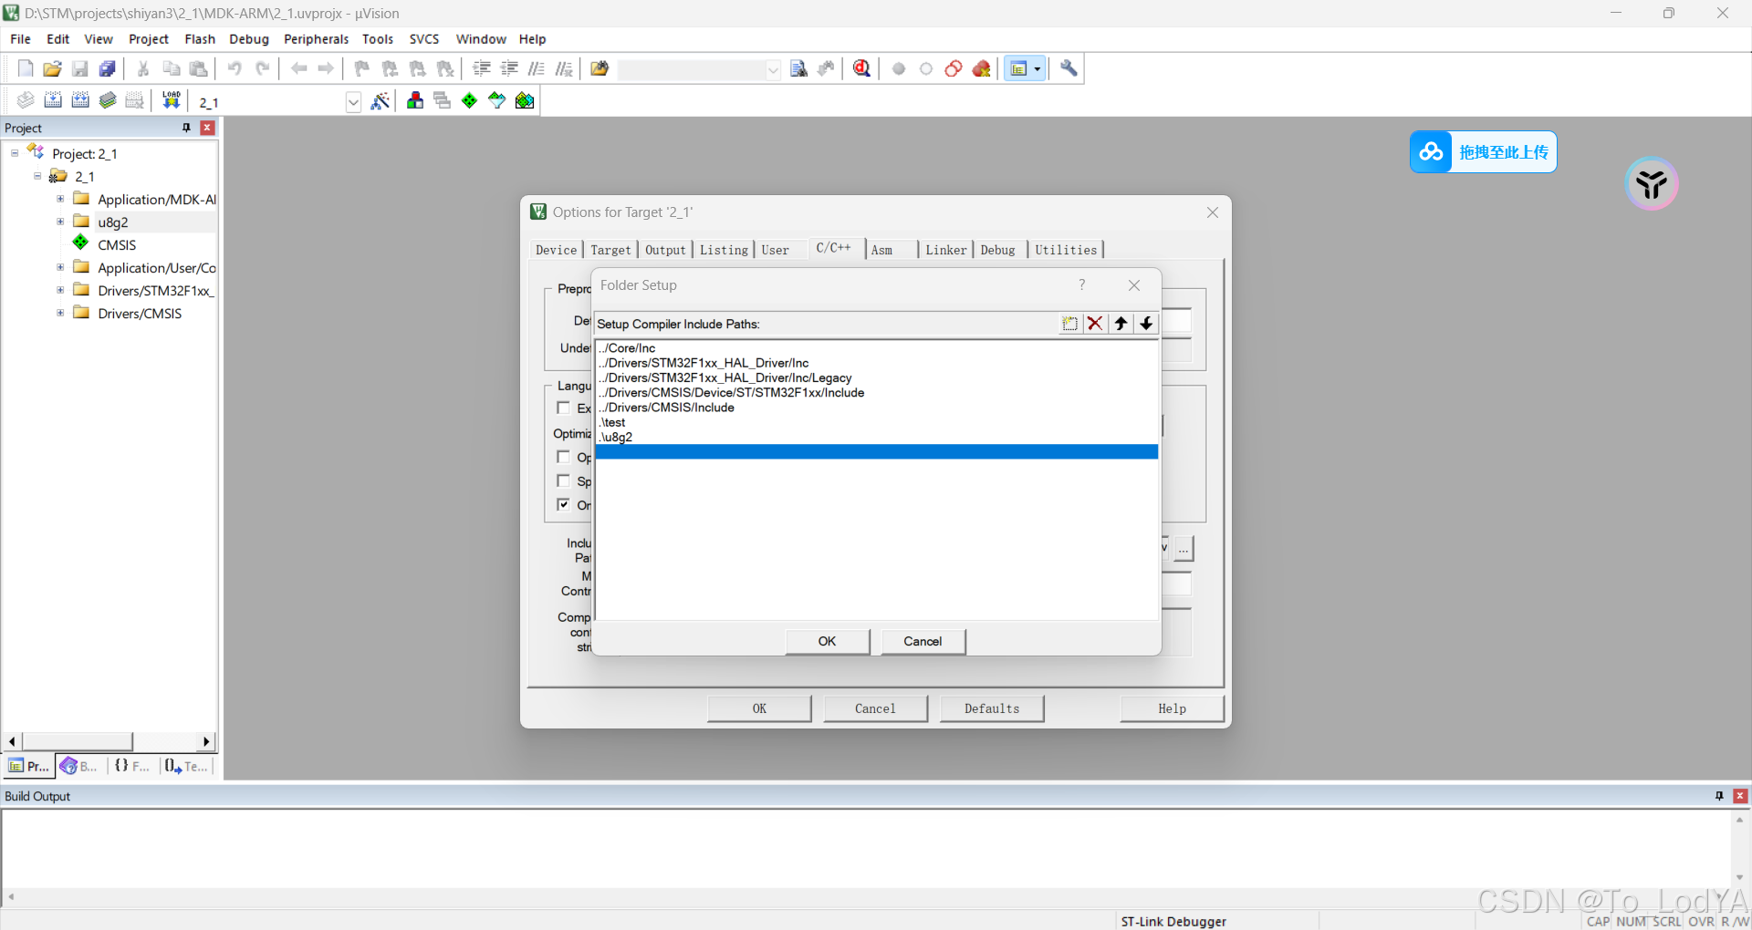This screenshot has width=1752, height=930.
Task: Confirm Folder Setup with OK button
Action: [x=827, y=641]
